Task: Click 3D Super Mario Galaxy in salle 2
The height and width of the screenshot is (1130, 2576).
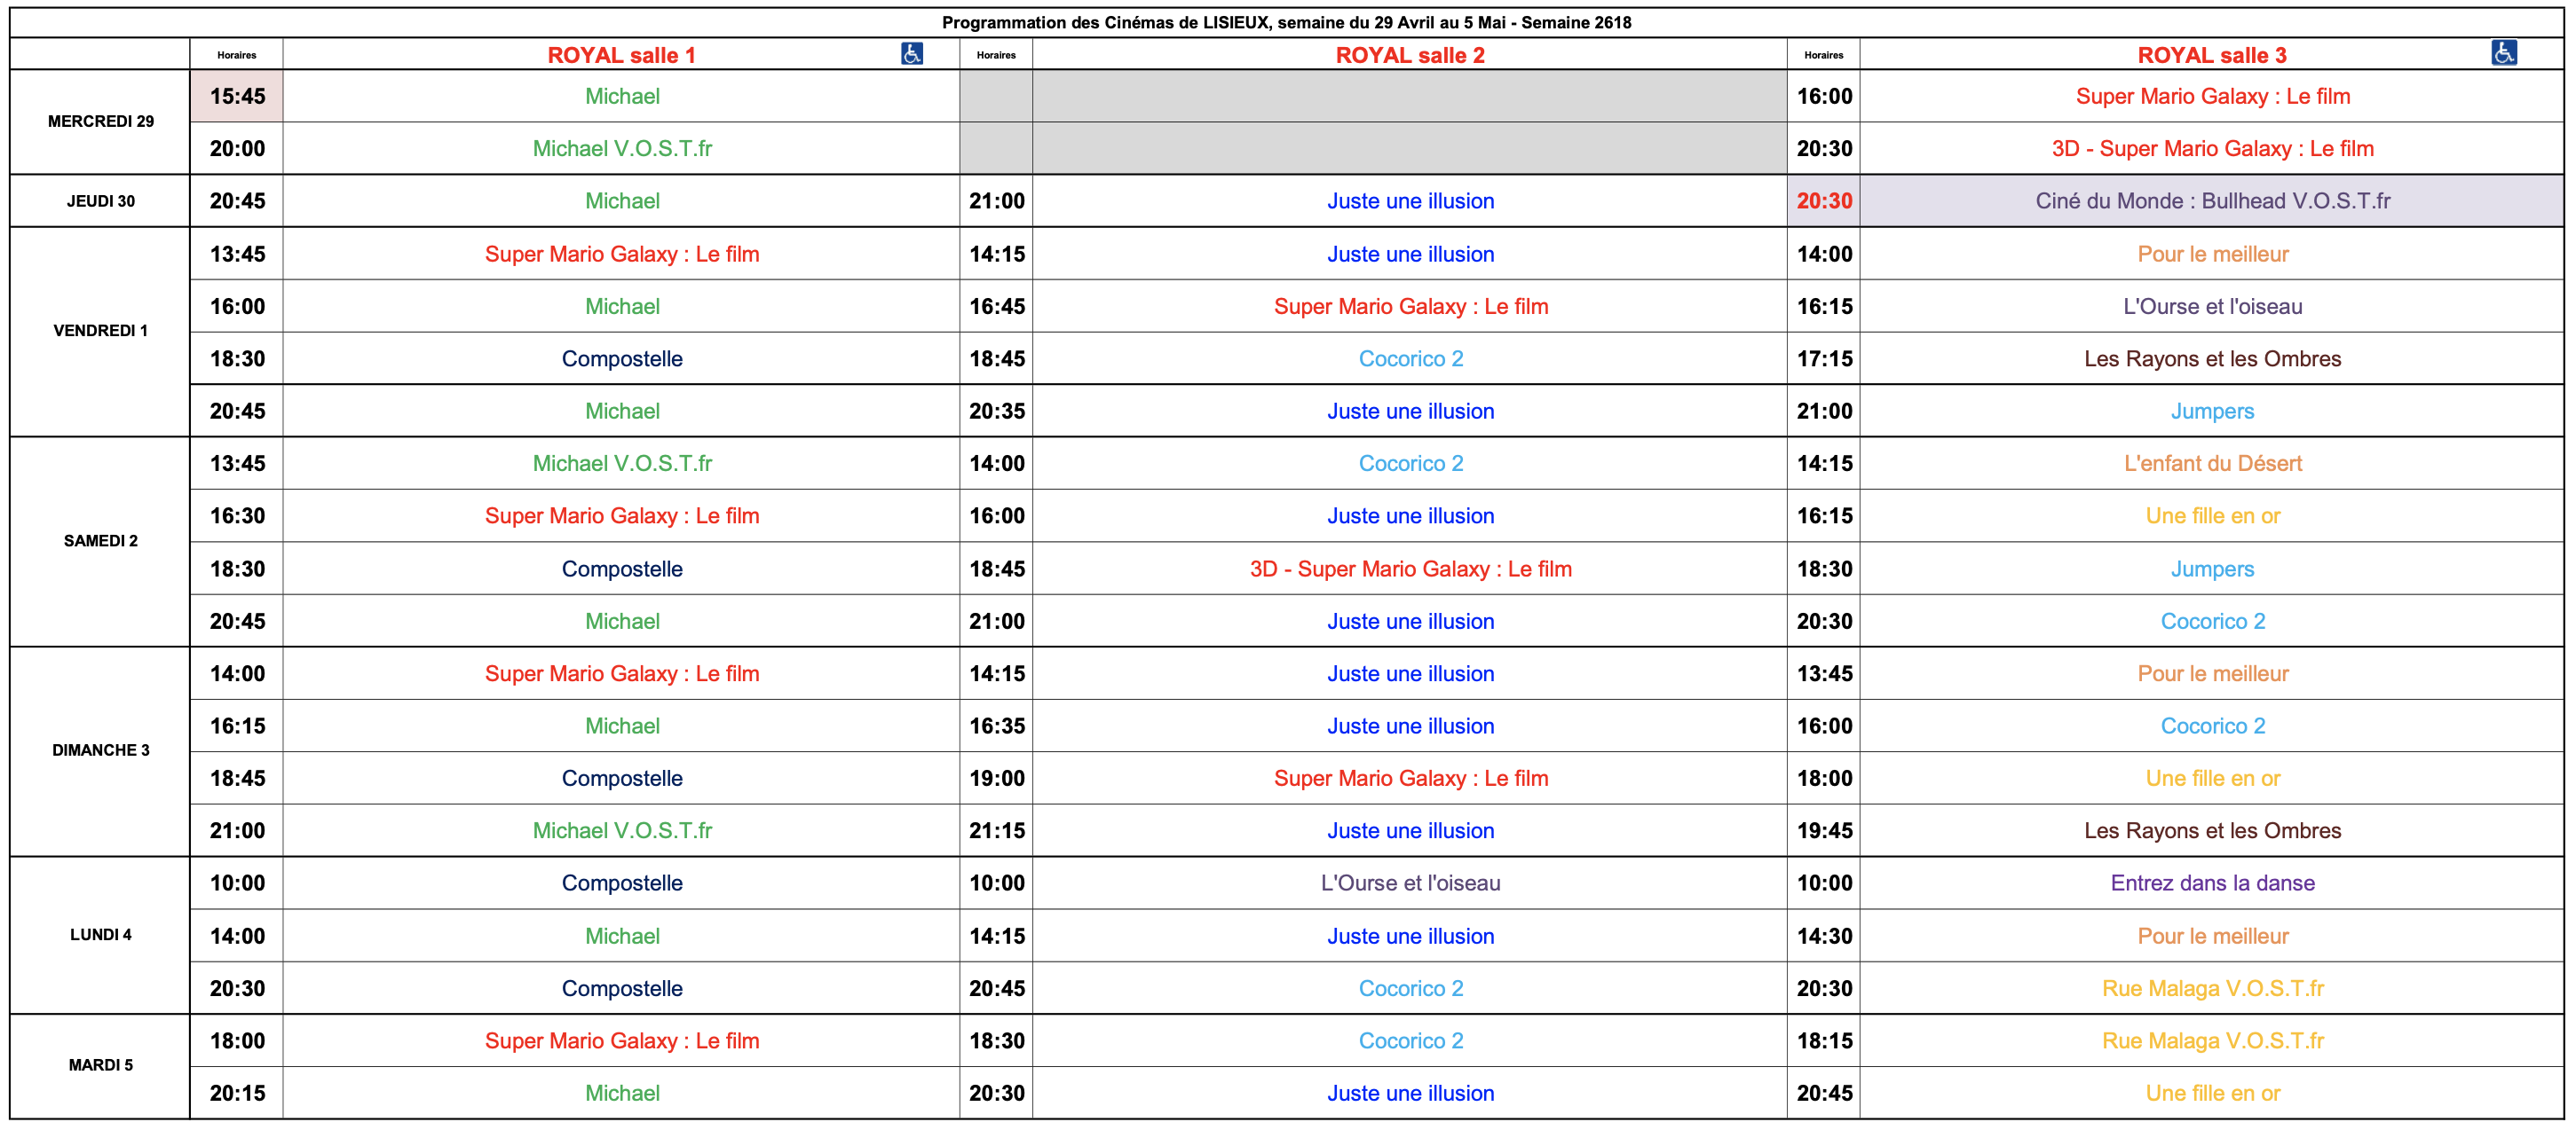Action: click(x=1410, y=569)
